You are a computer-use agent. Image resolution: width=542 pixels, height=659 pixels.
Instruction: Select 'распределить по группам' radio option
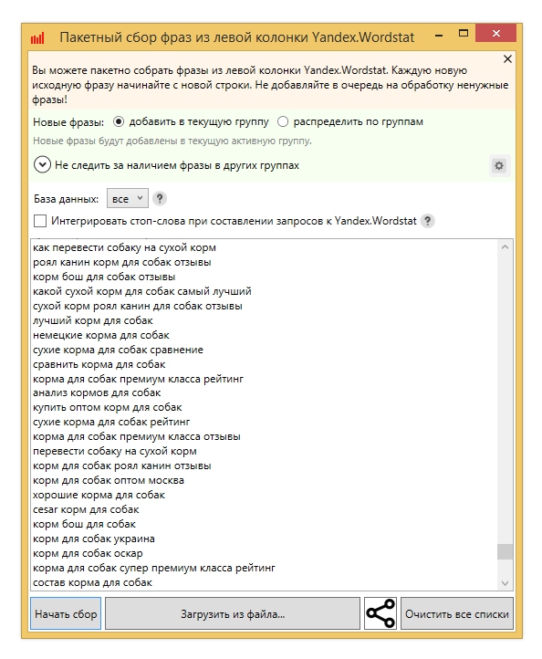coord(283,122)
